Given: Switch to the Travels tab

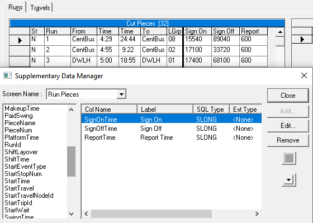Looking at the screenshot, I should (40, 8).
